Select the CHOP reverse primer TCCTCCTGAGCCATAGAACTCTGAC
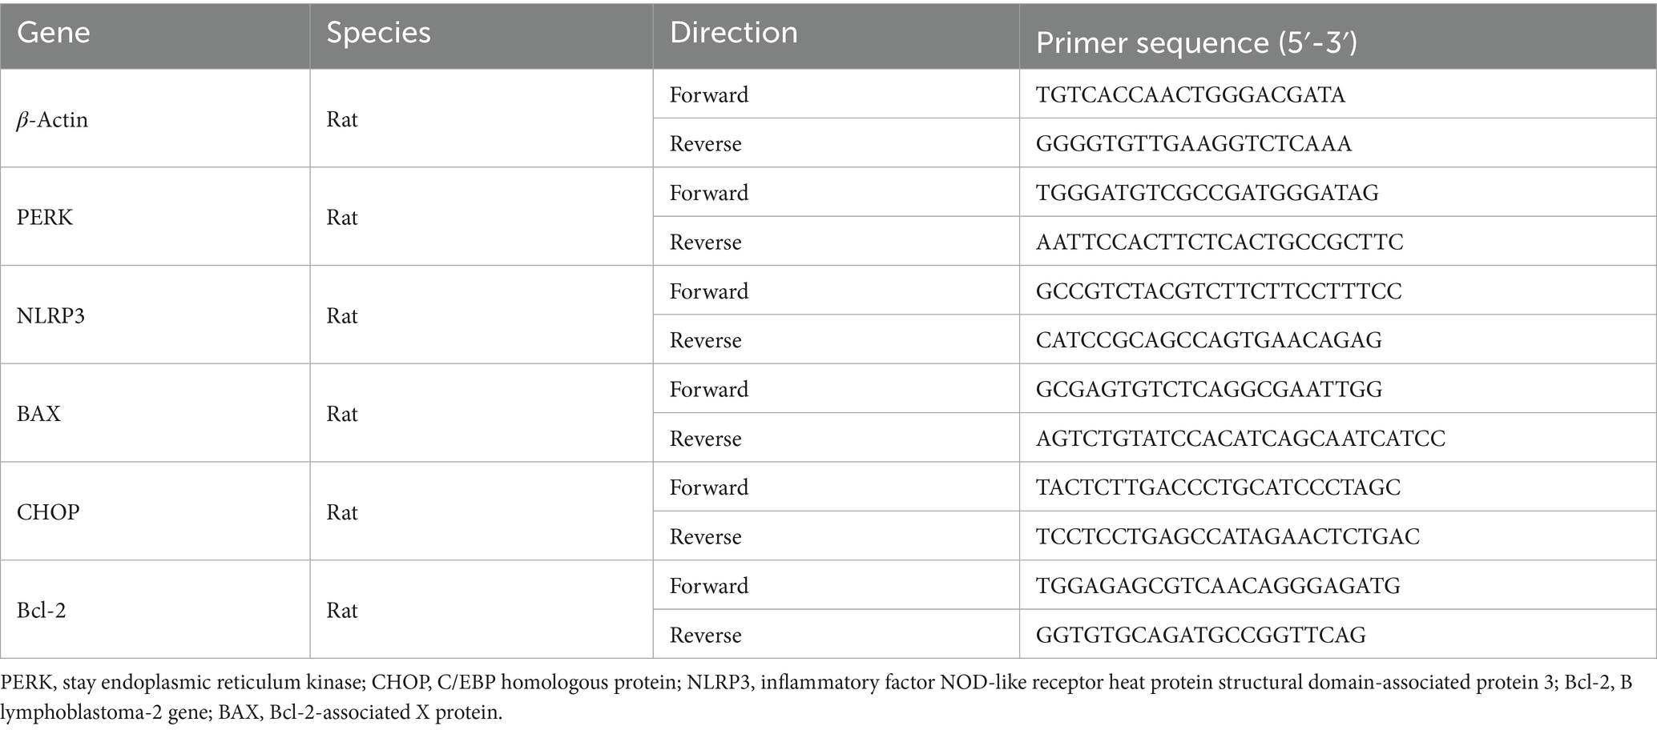The width and height of the screenshot is (1657, 730). click(1228, 536)
